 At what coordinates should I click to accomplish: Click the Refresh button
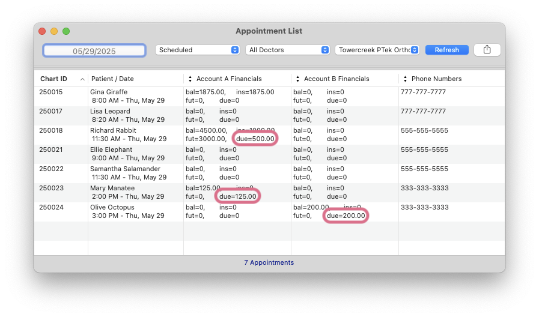(x=446, y=50)
